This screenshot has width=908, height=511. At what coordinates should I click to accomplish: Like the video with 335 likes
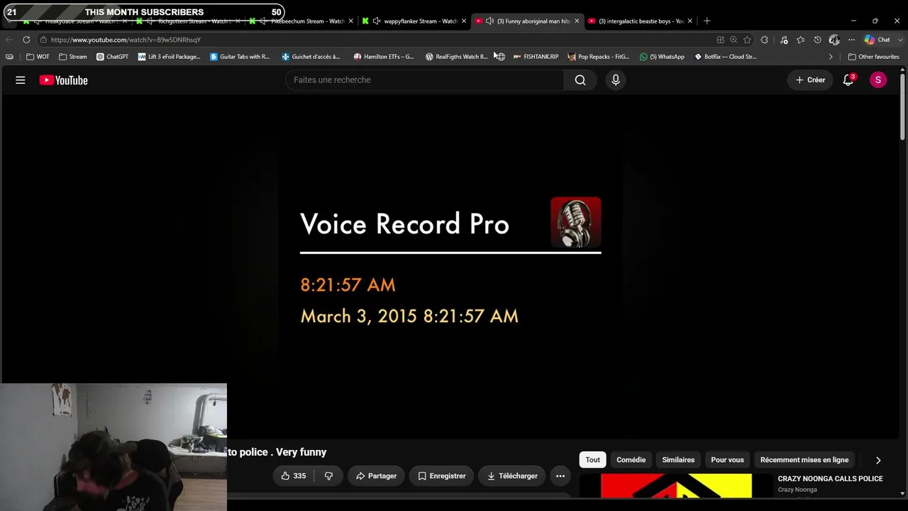[294, 476]
